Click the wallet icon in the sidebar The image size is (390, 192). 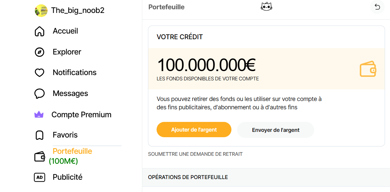pyautogui.click(x=39, y=157)
